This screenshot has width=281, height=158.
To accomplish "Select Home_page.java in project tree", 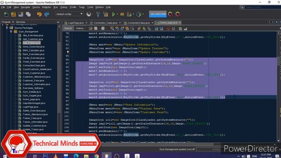I will pyautogui.click(x=31, y=100).
